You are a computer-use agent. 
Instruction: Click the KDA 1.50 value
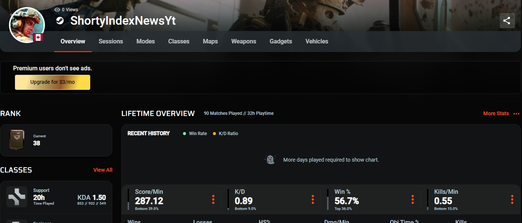92,198
